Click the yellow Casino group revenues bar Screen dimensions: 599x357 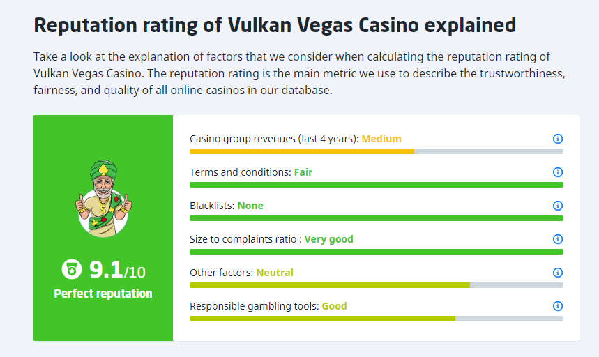click(302, 151)
